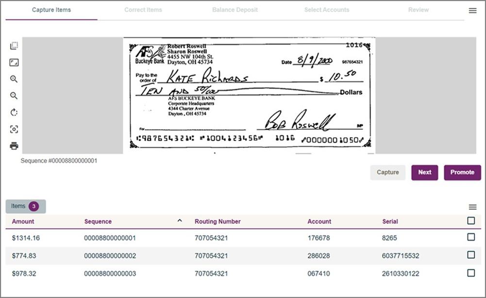The image size is (486, 298).
Task: Toggle the select-all checkbox in the table header
Action: pos(470,221)
